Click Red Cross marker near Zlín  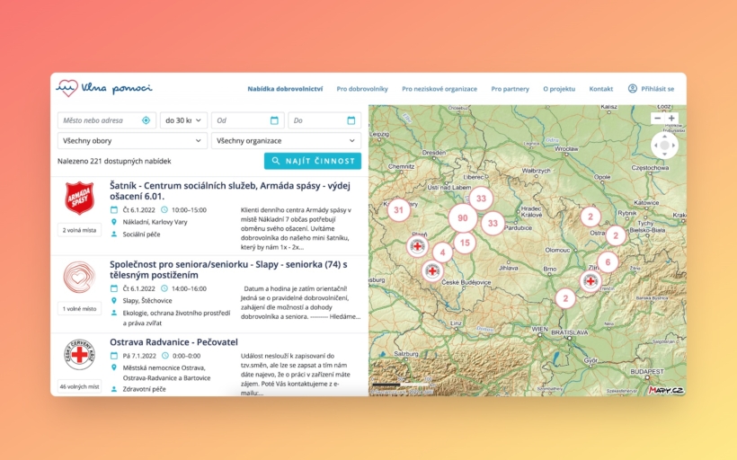pos(590,281)
